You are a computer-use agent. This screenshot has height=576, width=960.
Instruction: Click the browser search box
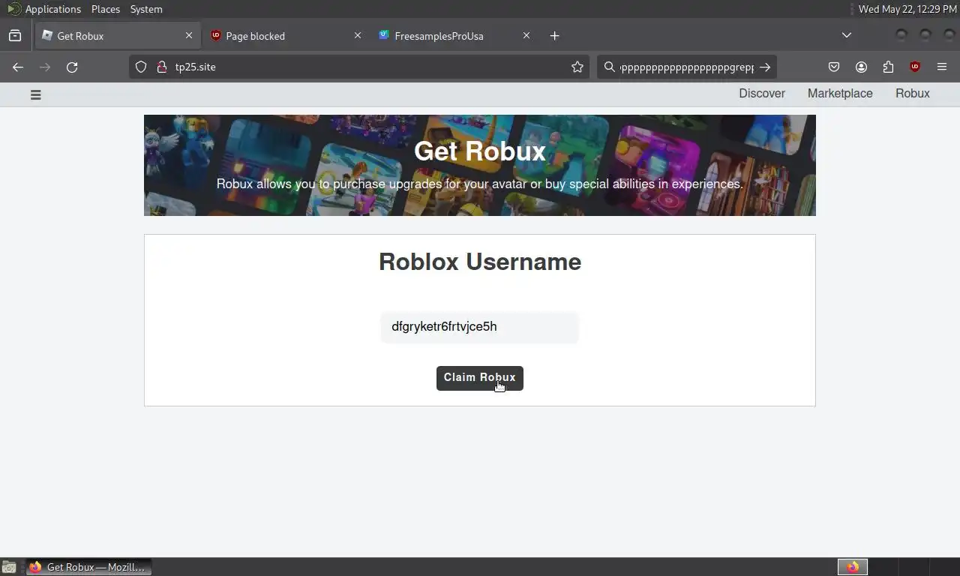pos(686,67)
